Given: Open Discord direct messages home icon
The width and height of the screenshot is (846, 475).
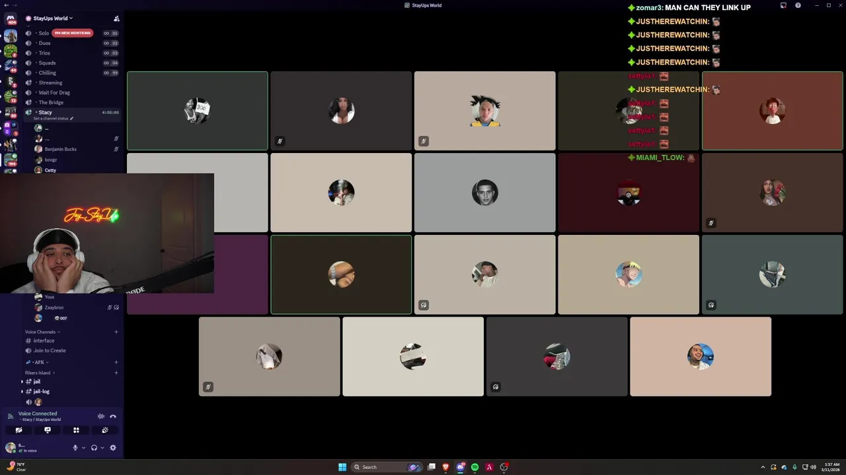Looking at the screenshot, I should [11, 18].
